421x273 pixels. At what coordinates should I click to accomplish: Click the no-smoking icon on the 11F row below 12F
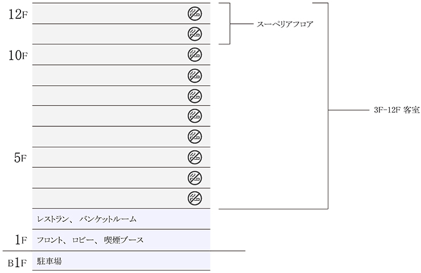pyautogui.click(x=195, y=34)
